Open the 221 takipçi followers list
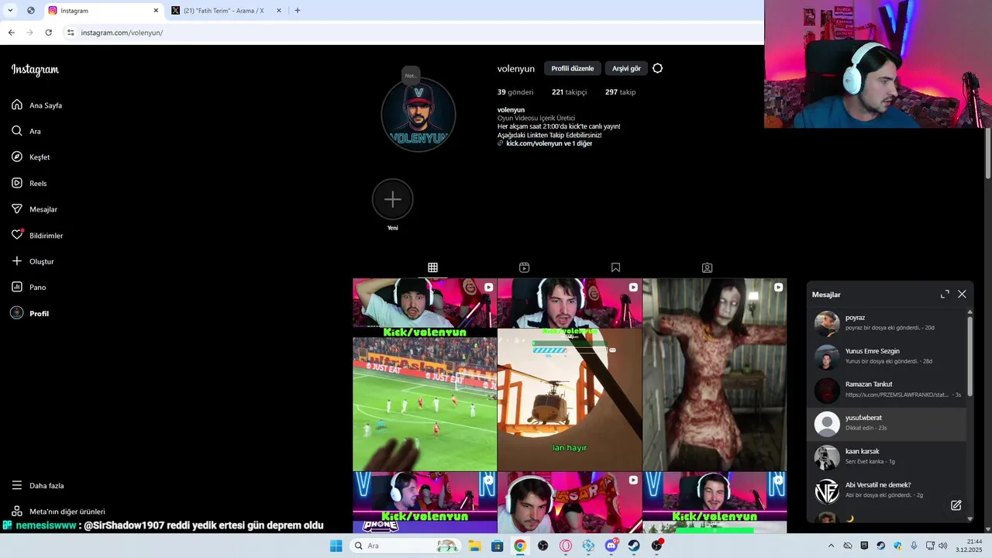 click(569, 92)
